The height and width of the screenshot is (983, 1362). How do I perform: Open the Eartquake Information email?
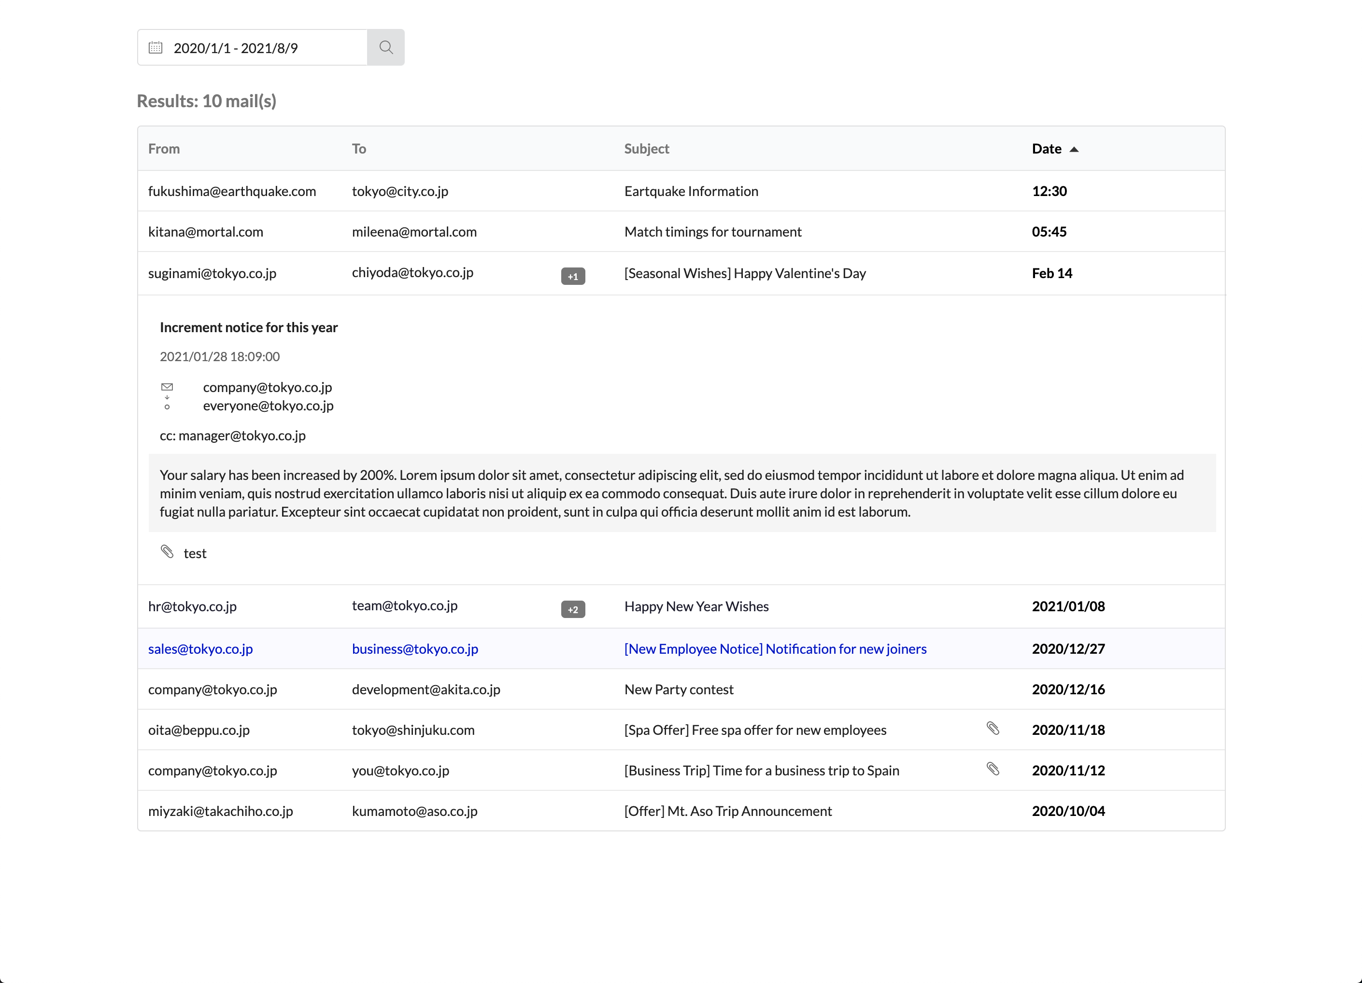pos(691,191)
